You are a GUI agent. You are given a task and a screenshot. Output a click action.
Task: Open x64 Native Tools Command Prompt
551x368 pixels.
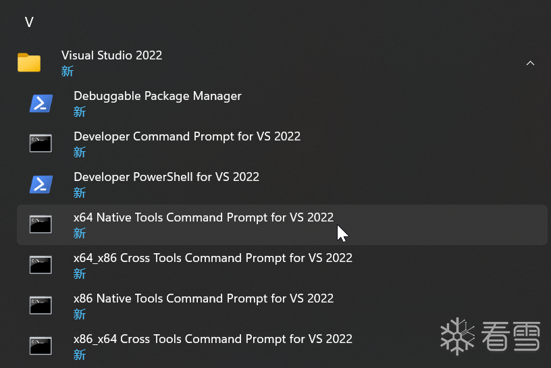(203, 217)
